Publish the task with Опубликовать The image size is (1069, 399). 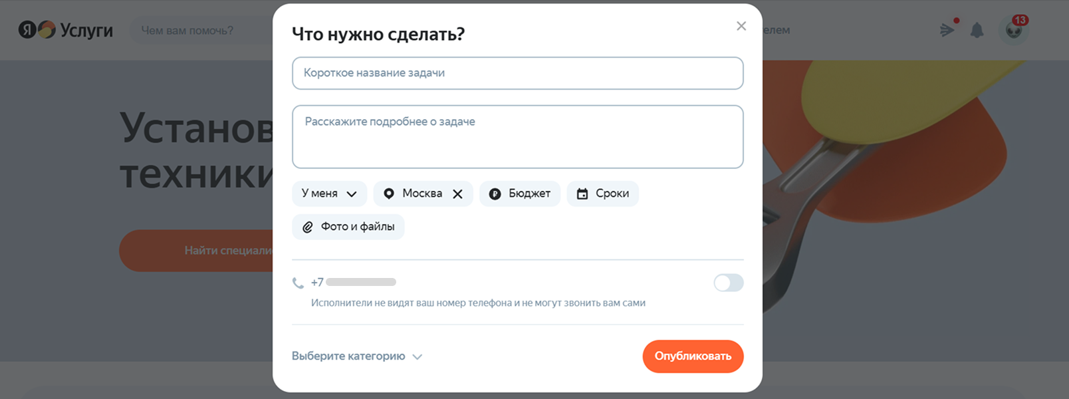pos(693,356)
